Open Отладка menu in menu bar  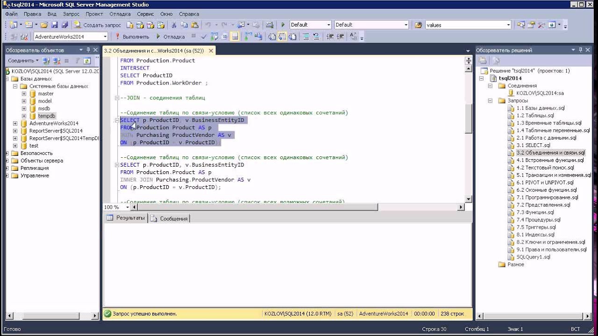120,14
